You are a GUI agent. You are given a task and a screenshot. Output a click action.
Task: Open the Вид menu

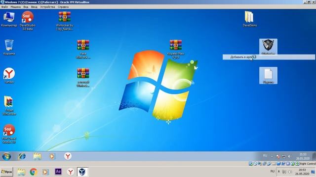(26, 7)
